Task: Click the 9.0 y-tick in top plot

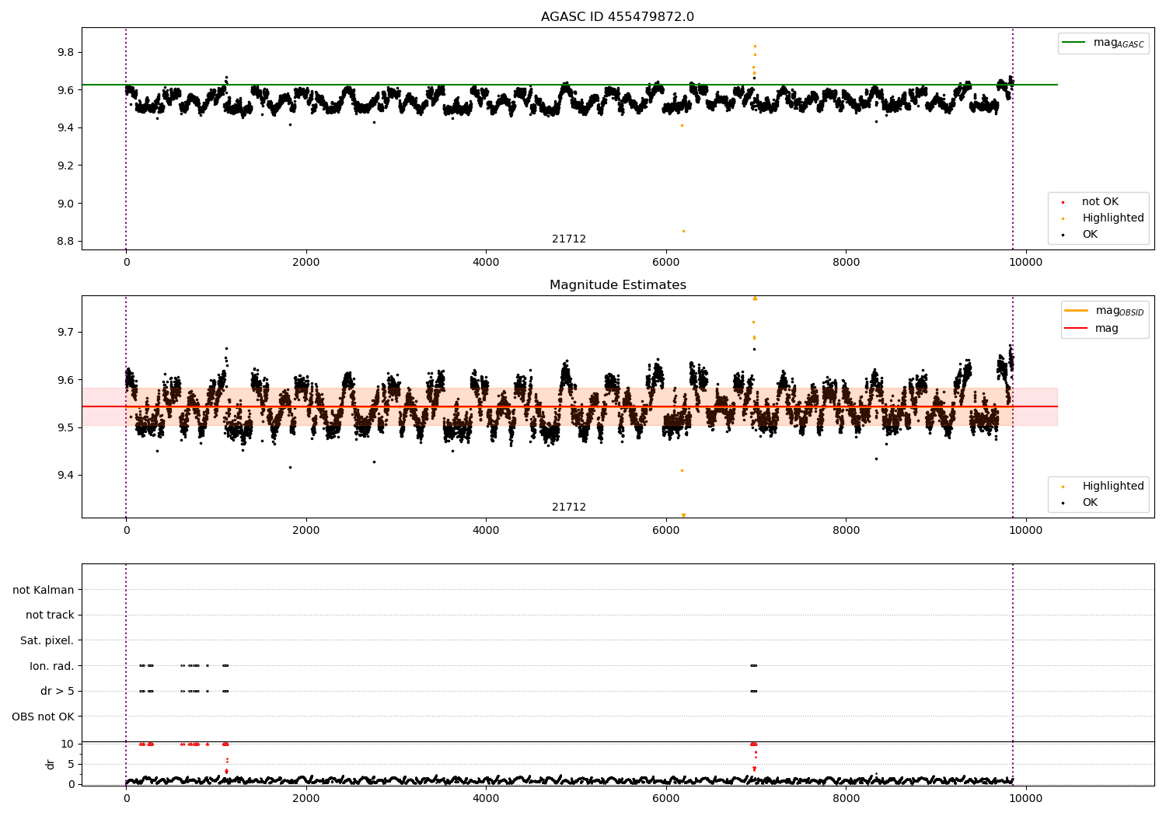Action: pos(64,204)
